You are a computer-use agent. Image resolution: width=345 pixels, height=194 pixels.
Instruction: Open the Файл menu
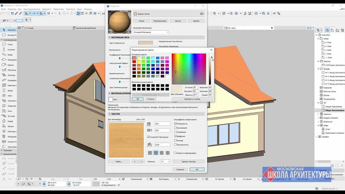(x=3, y=9)
